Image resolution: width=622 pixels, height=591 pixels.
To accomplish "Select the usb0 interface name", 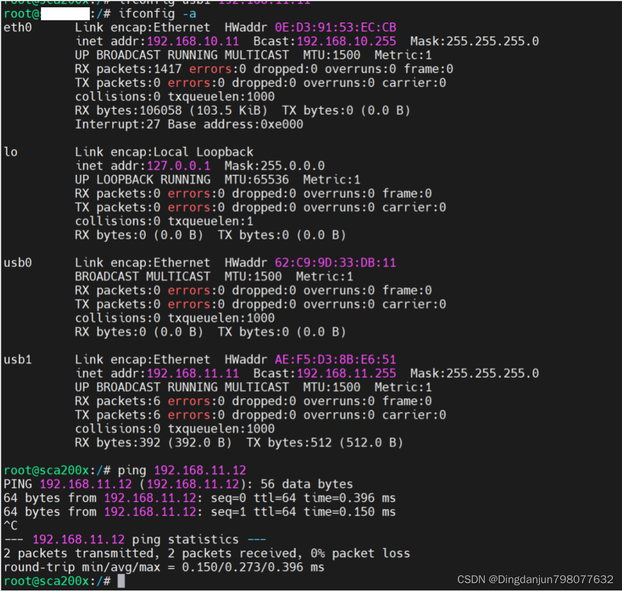I will [x=17, y=262].
